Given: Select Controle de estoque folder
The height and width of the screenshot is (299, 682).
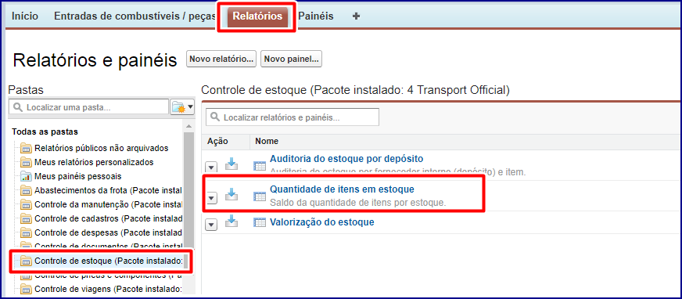Looking at the screenshot, I should 108,261.
